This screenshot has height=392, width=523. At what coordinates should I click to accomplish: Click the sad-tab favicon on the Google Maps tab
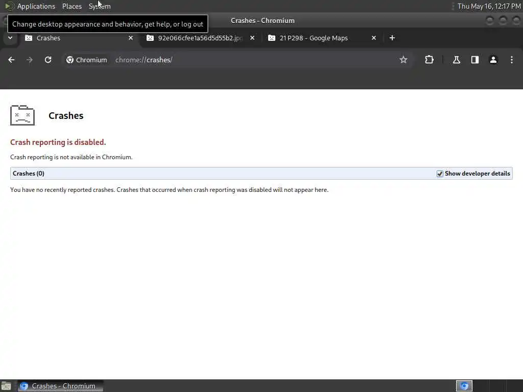(x=272, y=38)
